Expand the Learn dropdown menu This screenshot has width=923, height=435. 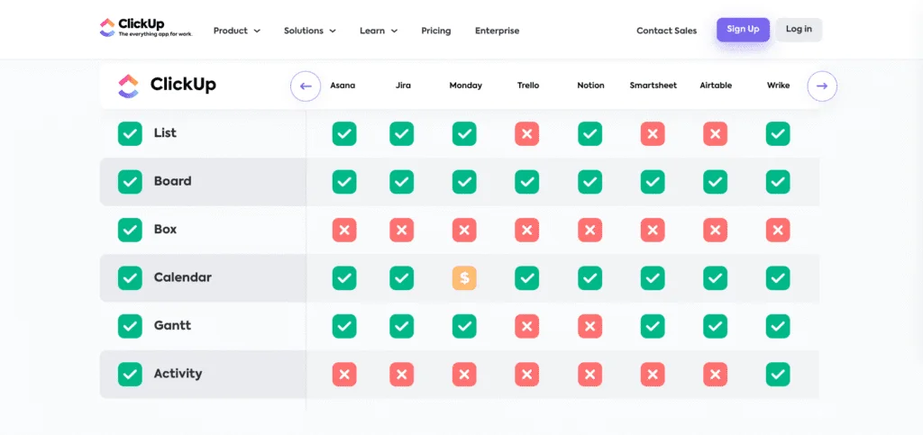tap(378, 31)
